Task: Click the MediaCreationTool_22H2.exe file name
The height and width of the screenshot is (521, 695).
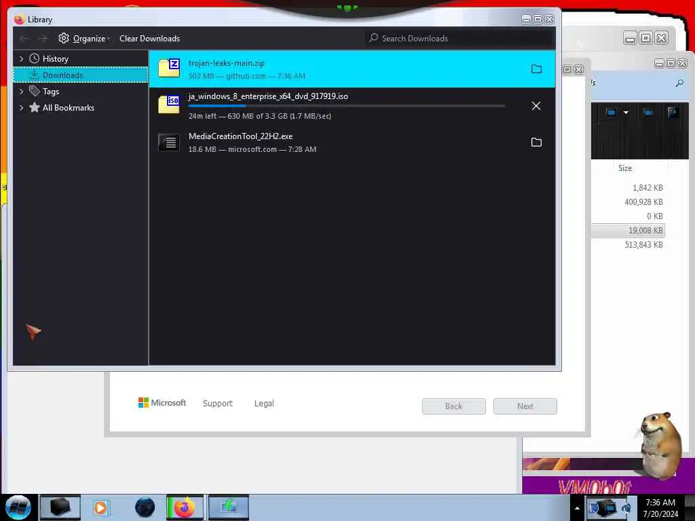Action: [x=241, y=136]
